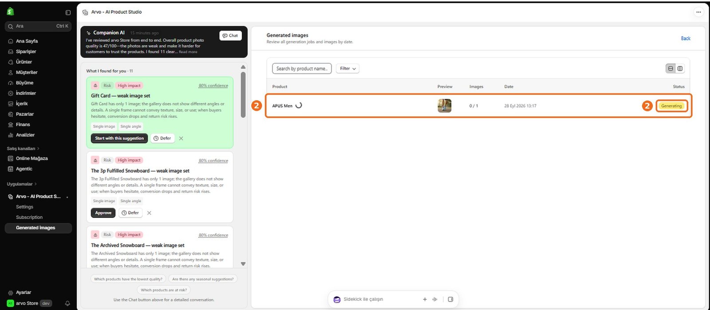Open the APUS Men preview thumbnail

tap(445, 106)
